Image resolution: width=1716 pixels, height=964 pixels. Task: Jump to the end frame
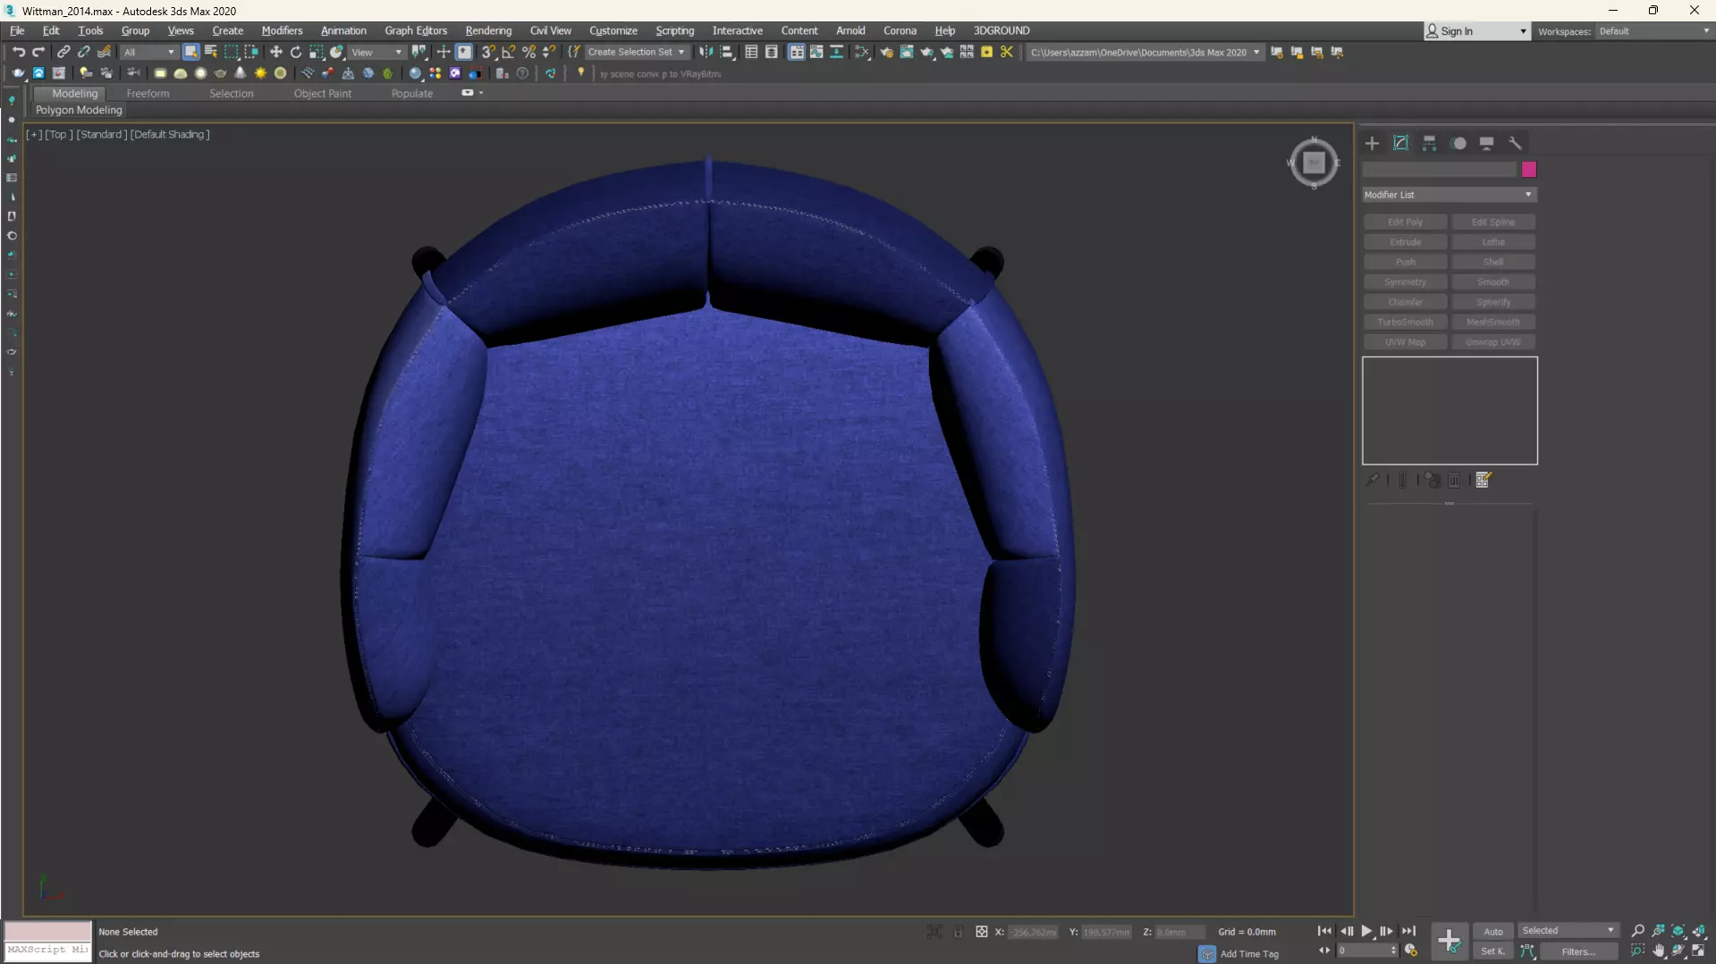pyautogui.click(x=1408, y=931)
